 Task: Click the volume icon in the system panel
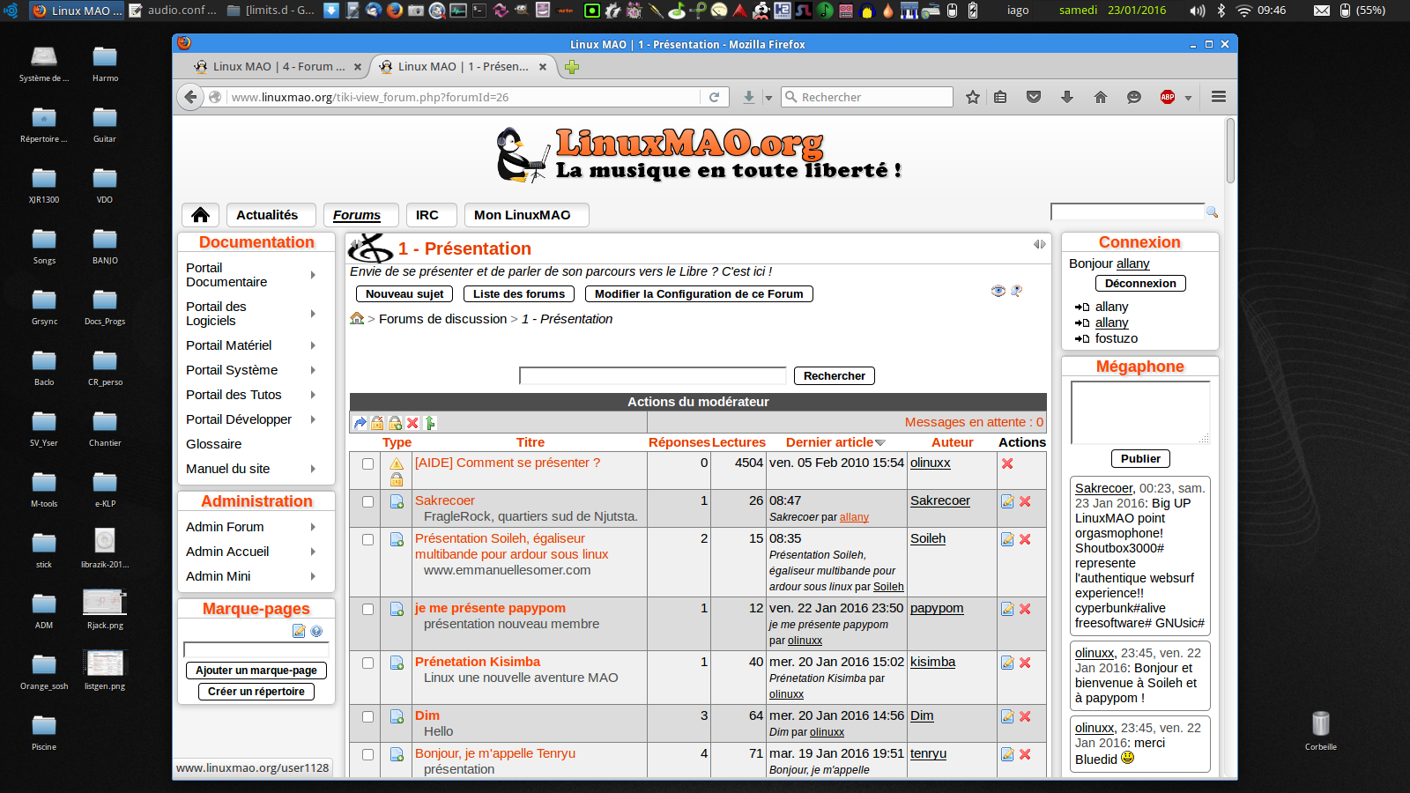1197,11
